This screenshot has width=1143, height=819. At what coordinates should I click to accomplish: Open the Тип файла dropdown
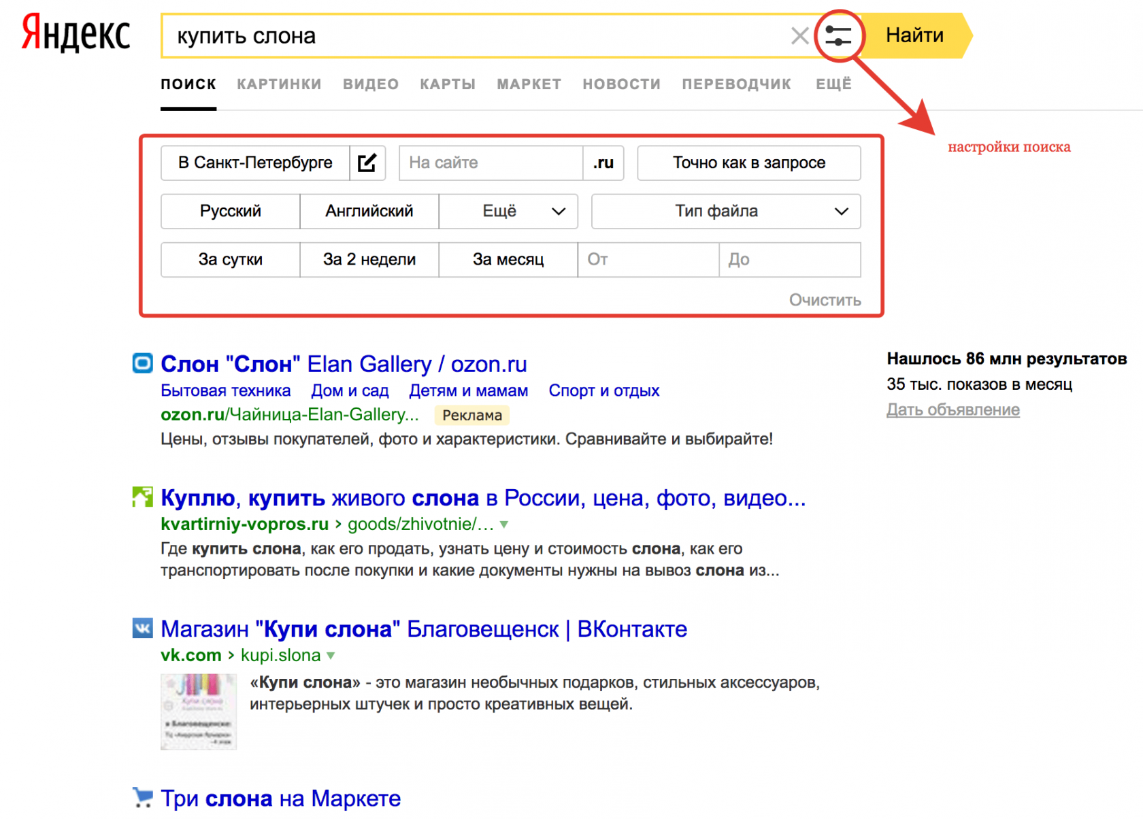pos(726,211)
